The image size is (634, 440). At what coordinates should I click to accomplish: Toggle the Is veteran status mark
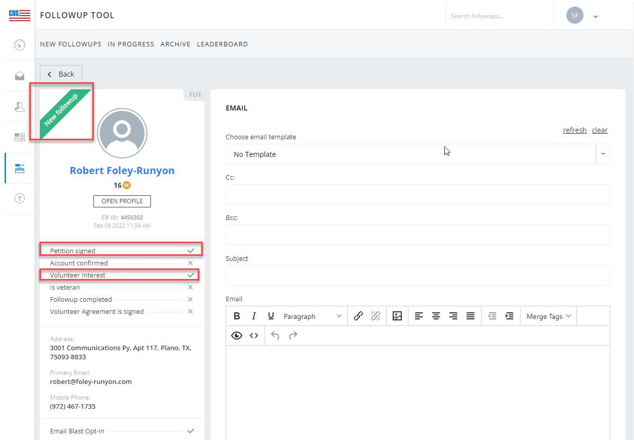click(x=190, y=287)
